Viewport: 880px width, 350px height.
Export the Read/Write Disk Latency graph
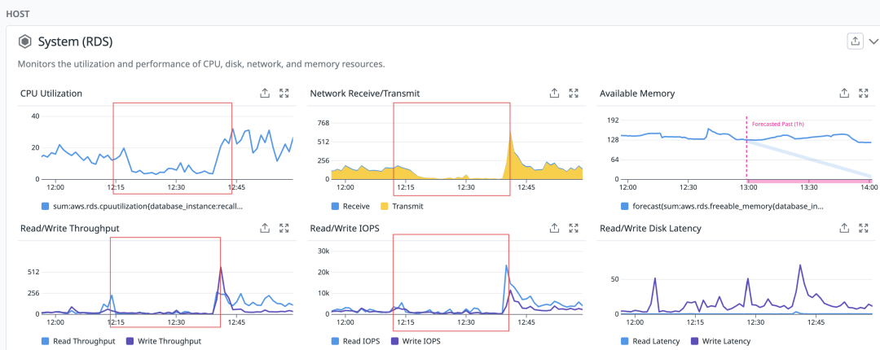click(844, 228)
